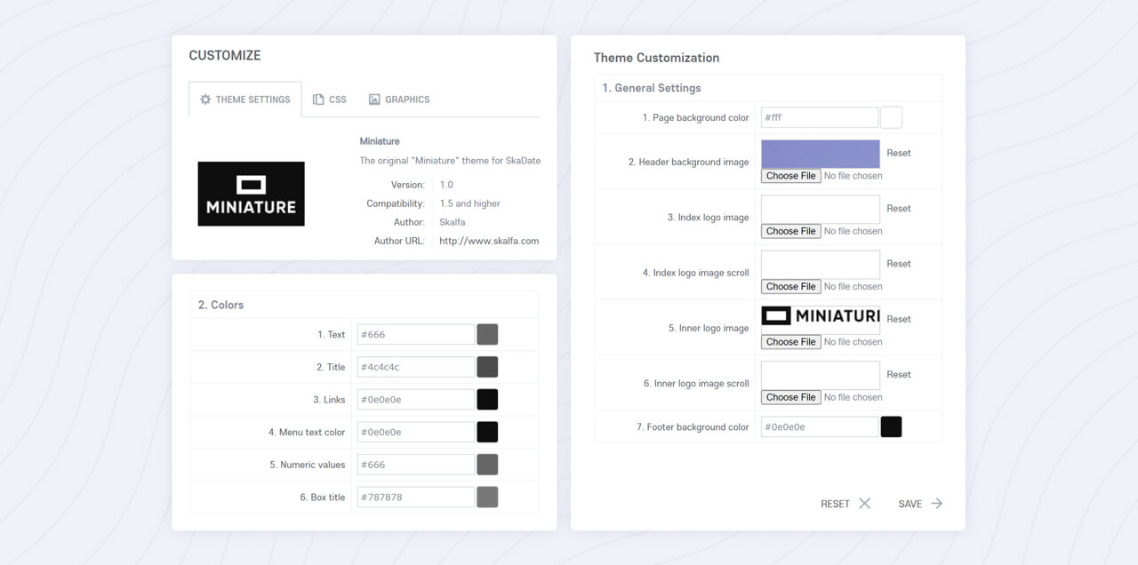
Task: Choose a file for Index logo image
Action: tap(789, 230)
